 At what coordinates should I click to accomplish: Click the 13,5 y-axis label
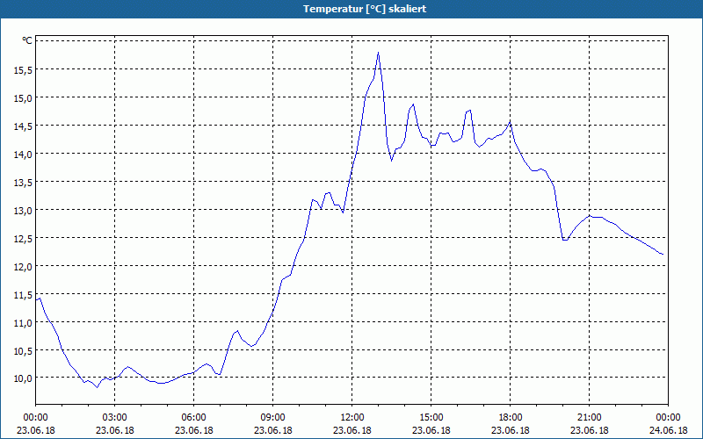pyautogui.click(x=23, y=182)
